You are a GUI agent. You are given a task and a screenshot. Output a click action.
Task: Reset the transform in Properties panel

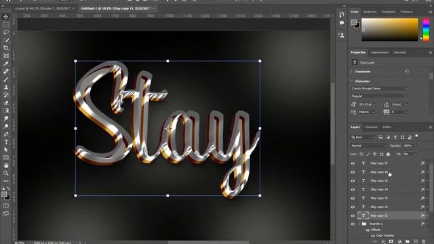407,72
